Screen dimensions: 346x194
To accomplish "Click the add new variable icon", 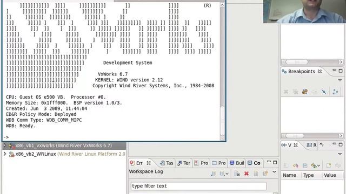I will pos(329,165).
